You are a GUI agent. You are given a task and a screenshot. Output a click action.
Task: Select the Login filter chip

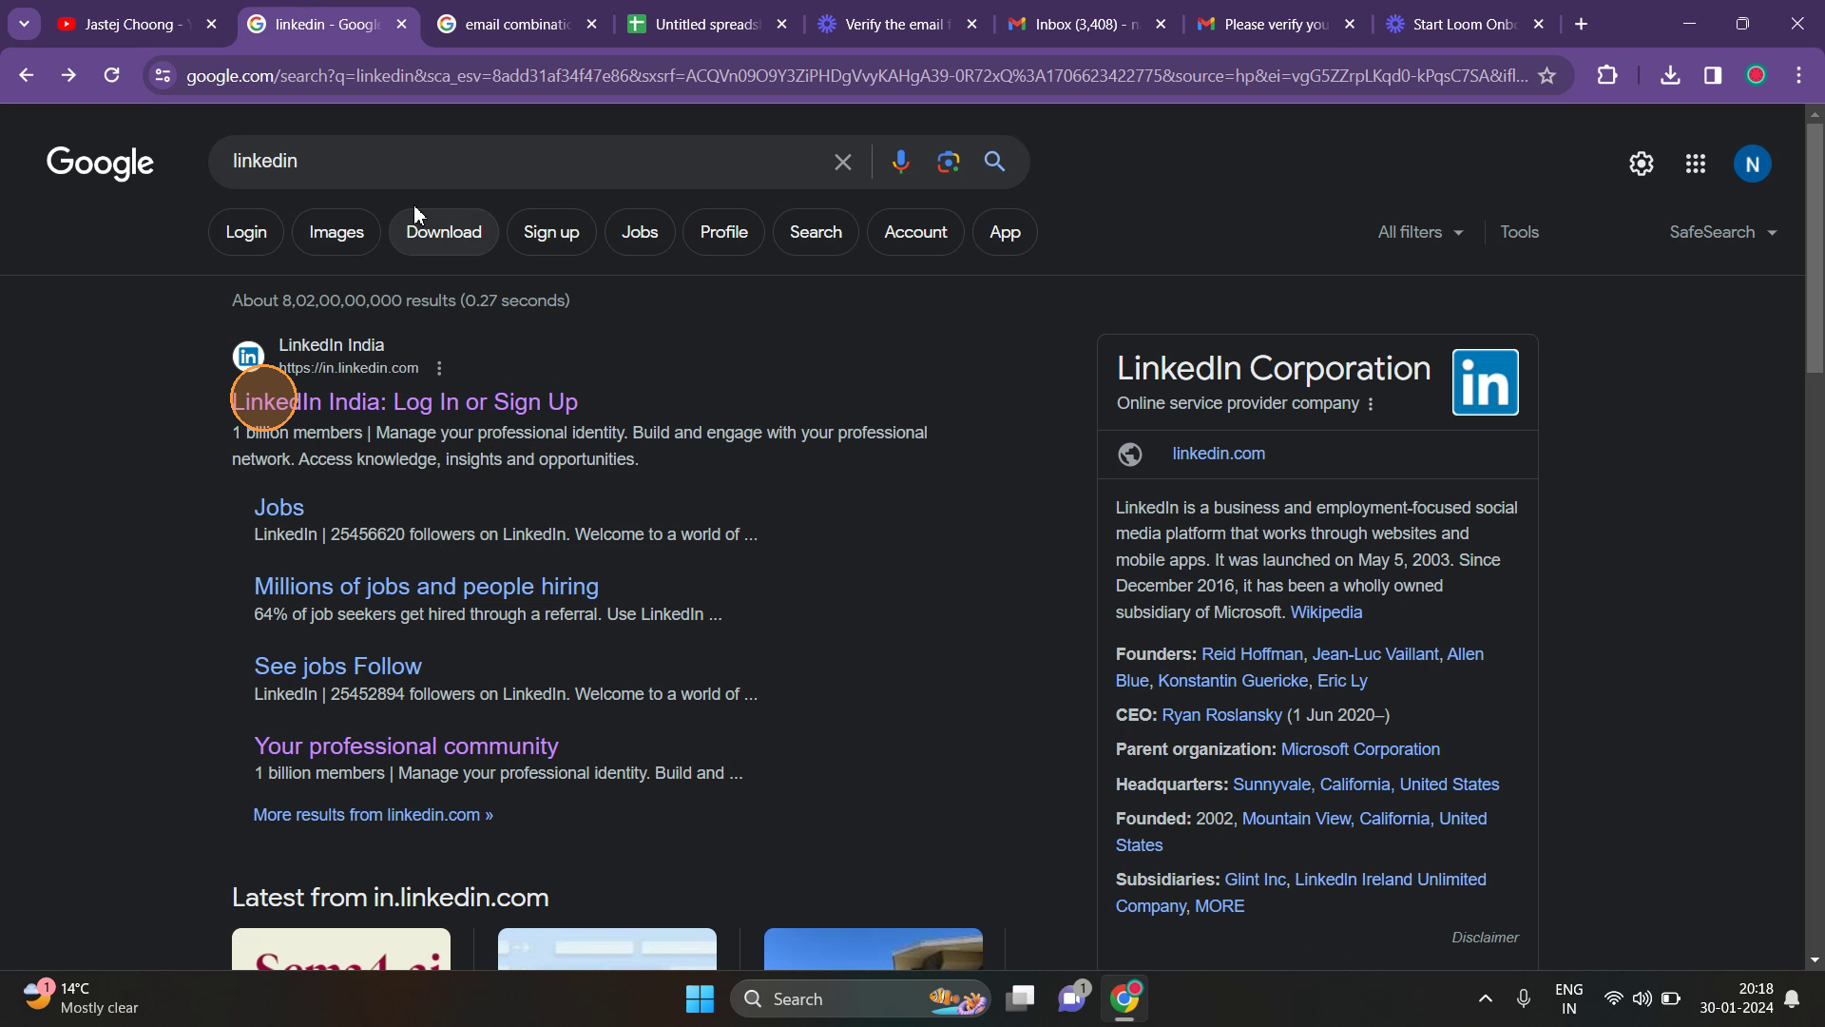tap(246, 232)
